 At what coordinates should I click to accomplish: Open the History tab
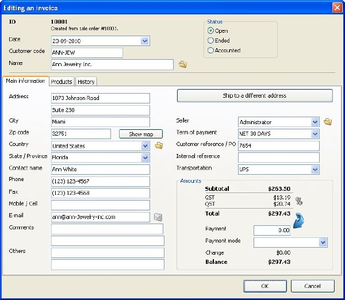click(86, 82)
